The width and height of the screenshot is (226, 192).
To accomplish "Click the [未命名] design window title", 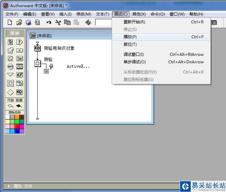I will 44,36.
